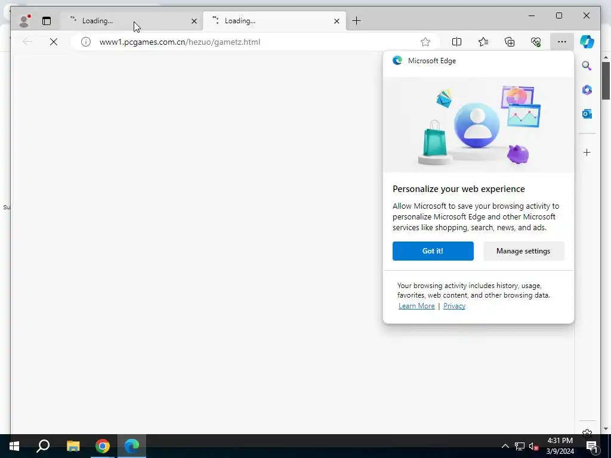Stop loading the page
The width and height of the screenshot is (611, 458).
click(x=54, y=42)
